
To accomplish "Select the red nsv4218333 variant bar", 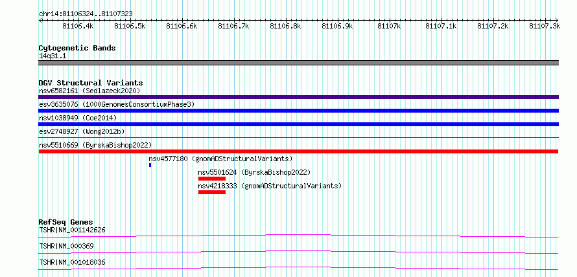I will point(212,192).
